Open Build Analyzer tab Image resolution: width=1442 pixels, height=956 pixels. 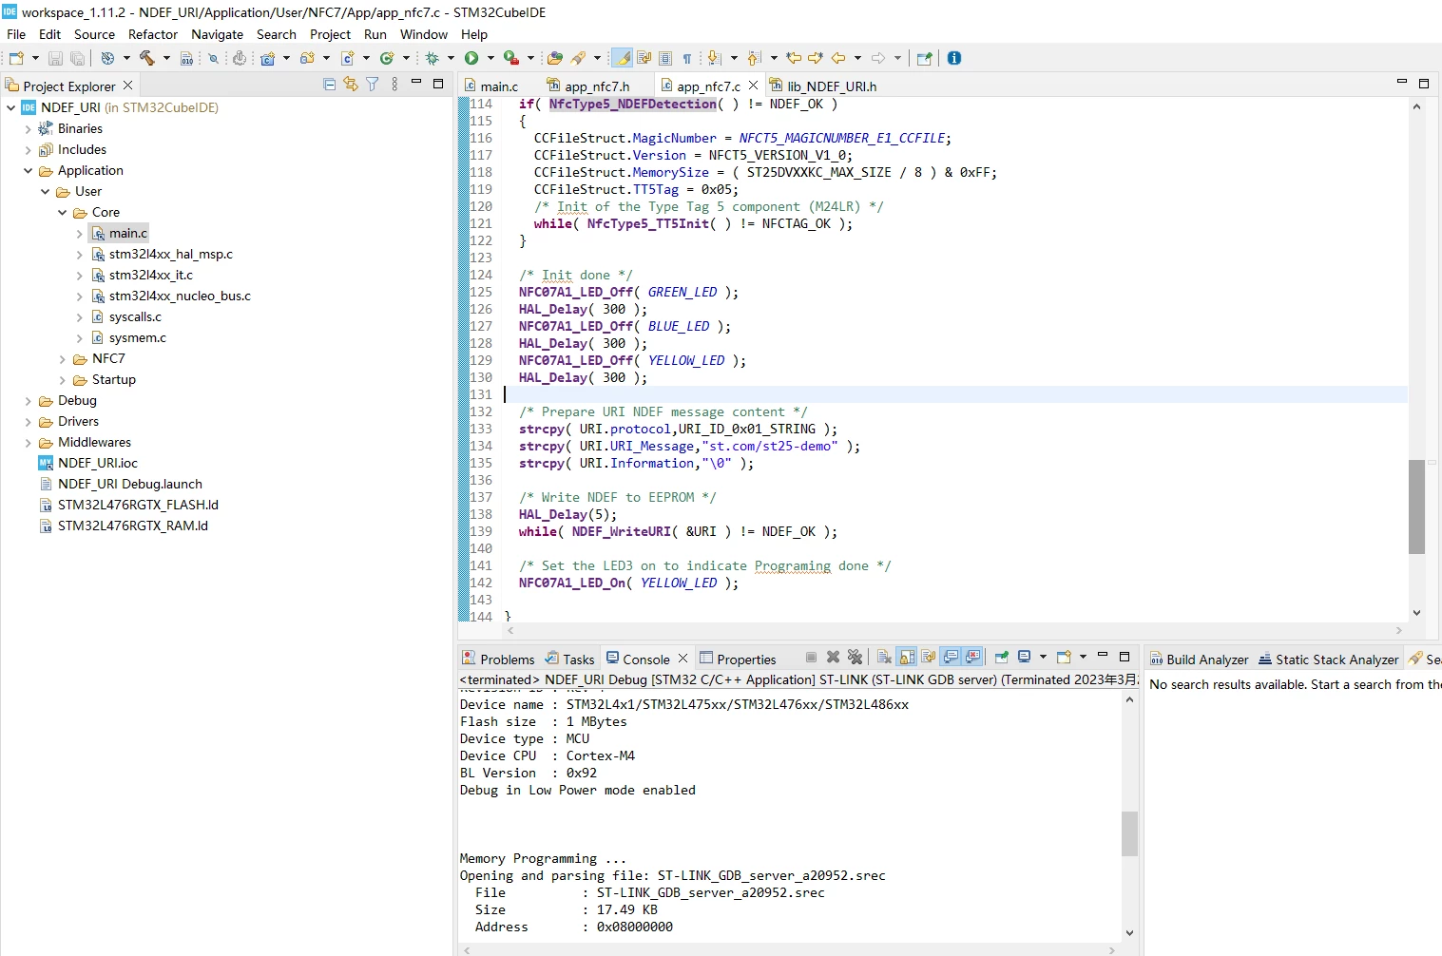pyautogui.click(x=1200, y=659)
